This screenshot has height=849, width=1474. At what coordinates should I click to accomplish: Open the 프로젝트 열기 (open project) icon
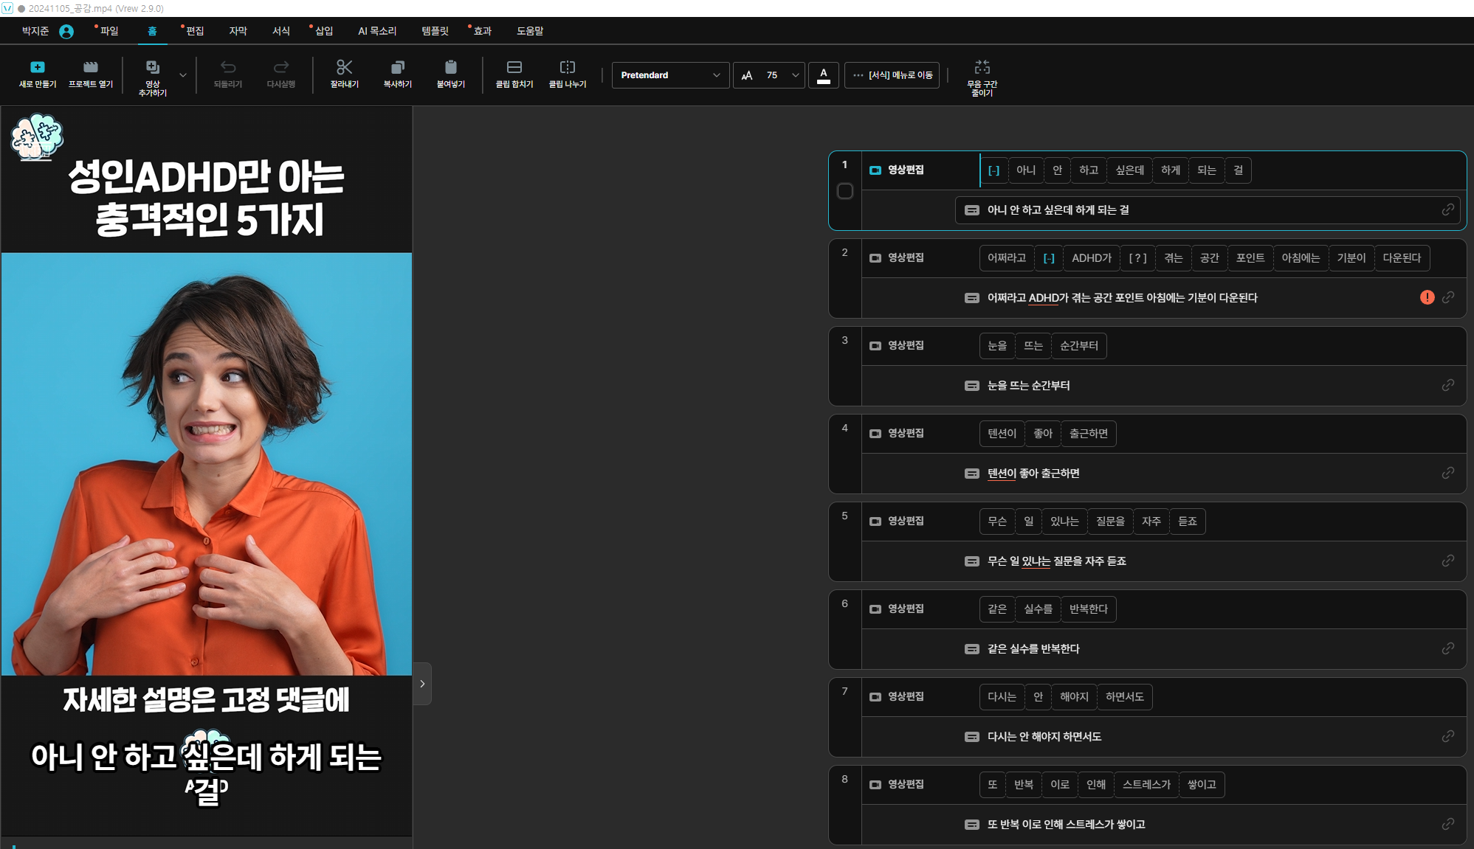tap(90, 67)
